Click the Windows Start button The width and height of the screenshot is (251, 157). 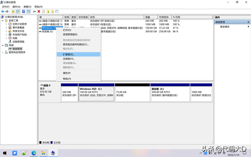coord(5,153)
